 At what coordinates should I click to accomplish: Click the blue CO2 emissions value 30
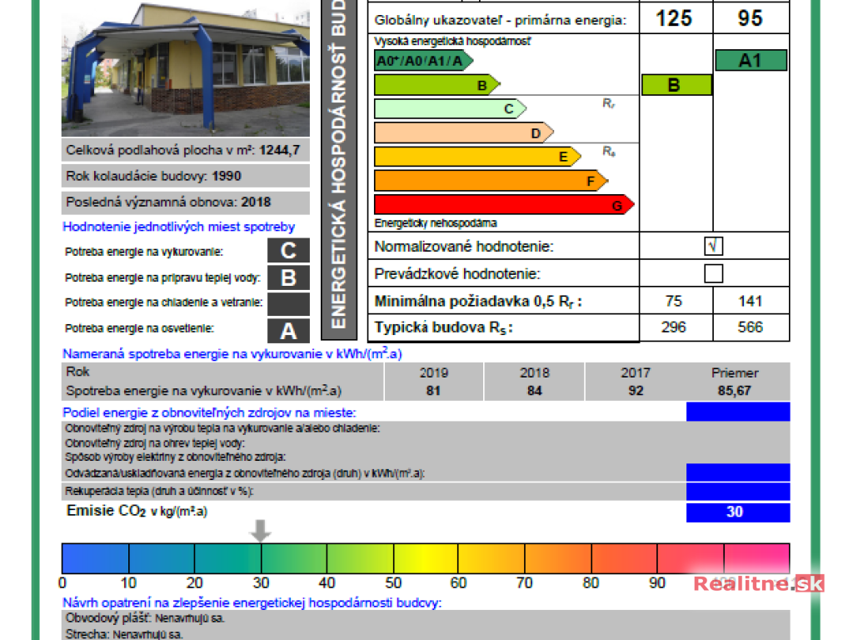pos(737,512)
